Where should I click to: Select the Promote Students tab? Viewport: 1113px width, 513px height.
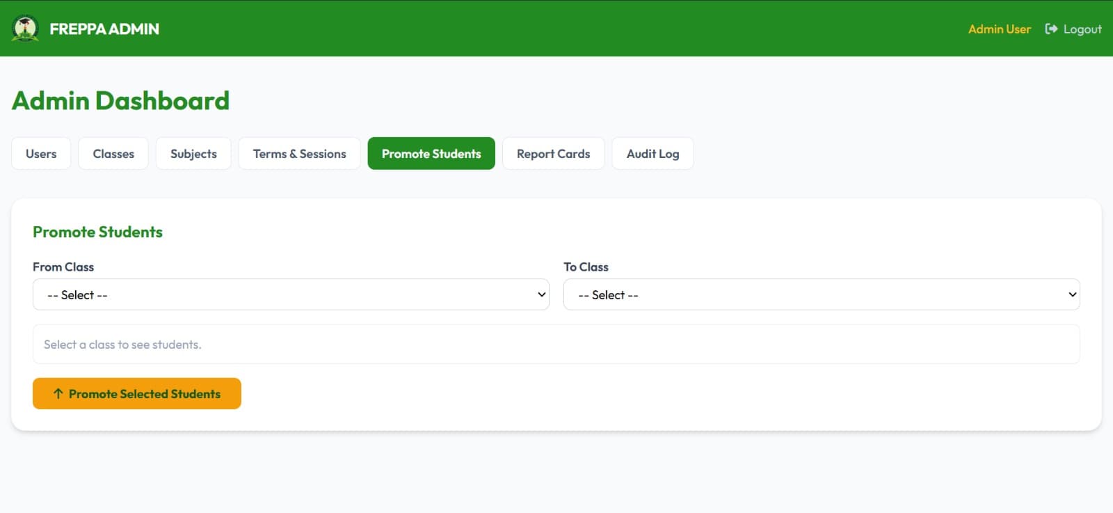click(431, 154)
